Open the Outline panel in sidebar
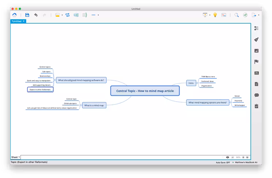Image resolution: width=272 pixels, height=178 pixels. pos(256,28)
